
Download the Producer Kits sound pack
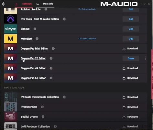point(130,107)
